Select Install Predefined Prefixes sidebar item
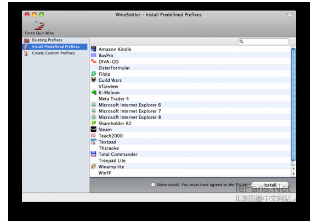Screen dimensions: 318x223 coord(55,47)
